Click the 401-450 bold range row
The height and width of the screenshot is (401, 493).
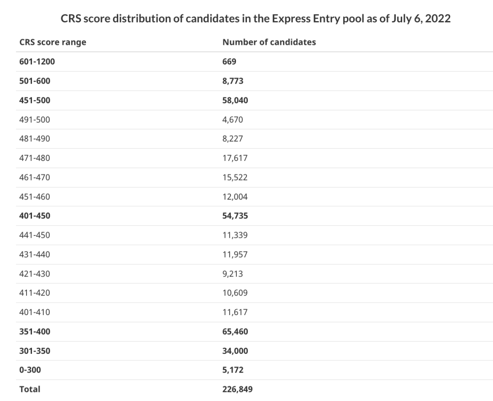point(254,216)
